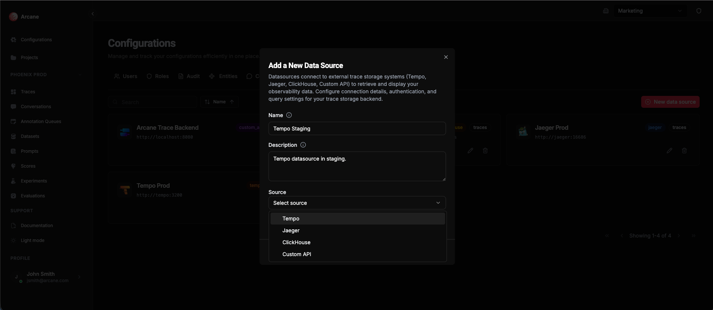Switch to the Users tab

(x=125, y=76)
